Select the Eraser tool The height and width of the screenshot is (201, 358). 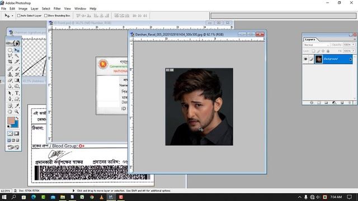[10, 80]
